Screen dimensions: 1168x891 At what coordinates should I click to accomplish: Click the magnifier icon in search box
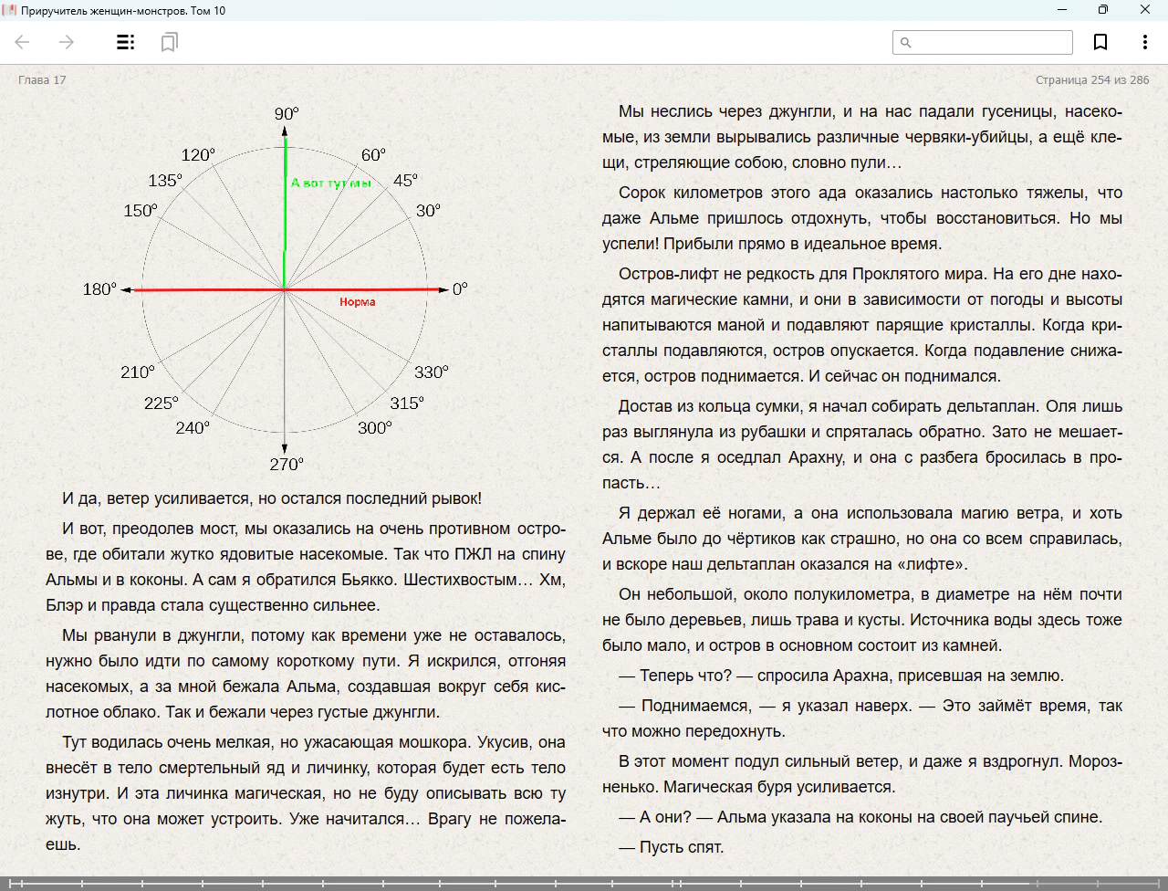click(906, 42)
